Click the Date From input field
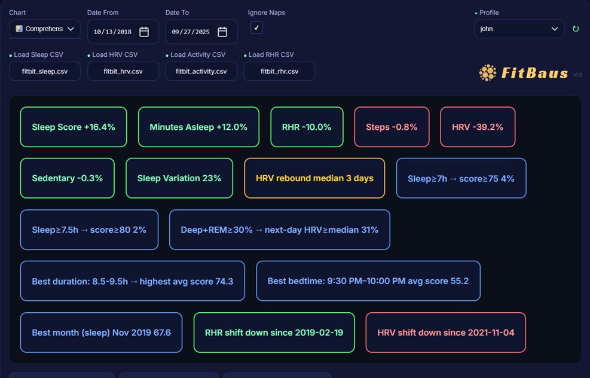Screen dimensions: 590x378 click(x=114, y=32)
